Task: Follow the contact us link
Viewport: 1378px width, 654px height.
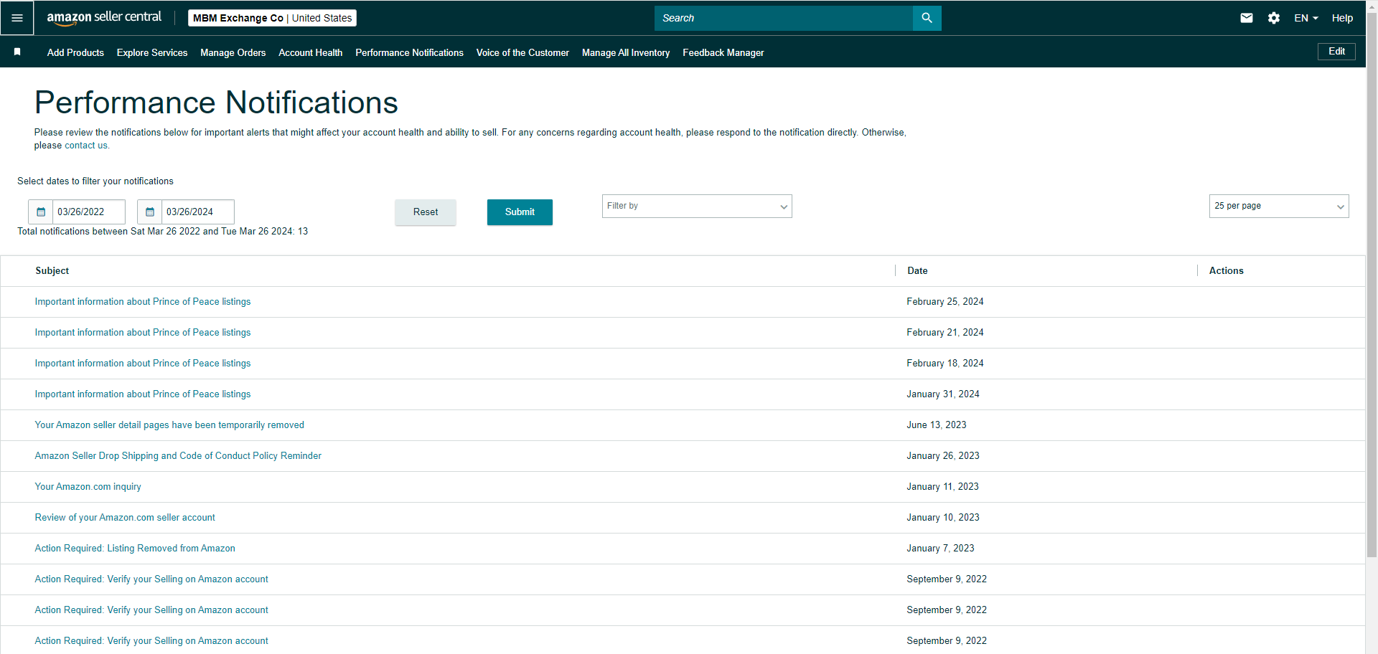Action: coord(86,145)
